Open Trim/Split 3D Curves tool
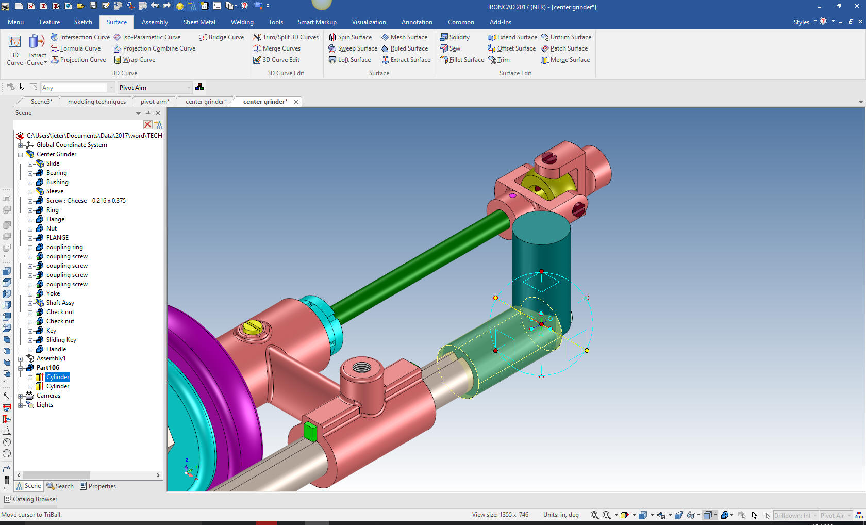 (x=286, y=37)
